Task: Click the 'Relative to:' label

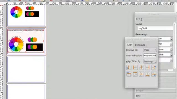Action: [x=132, y=50]
